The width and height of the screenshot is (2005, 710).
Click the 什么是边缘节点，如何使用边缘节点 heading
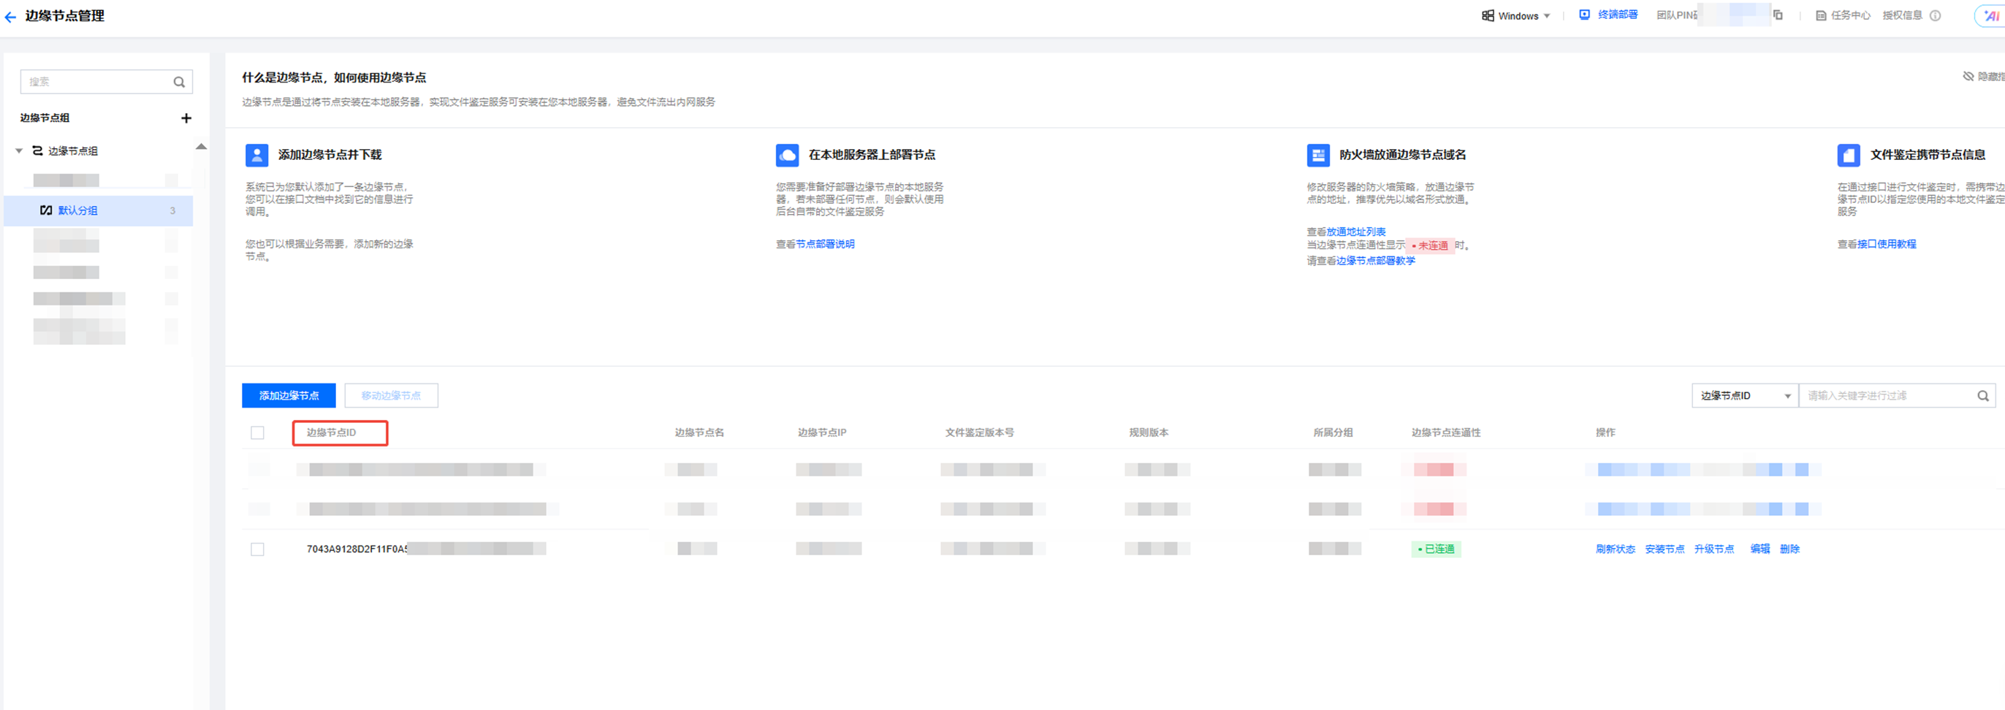[334, 78]
